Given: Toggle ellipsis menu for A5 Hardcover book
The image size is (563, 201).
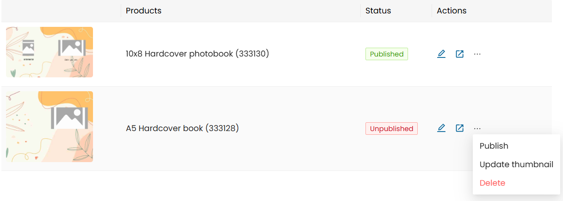Looking at the screenshot, I should pyautogui.click(x=477, y=128).
